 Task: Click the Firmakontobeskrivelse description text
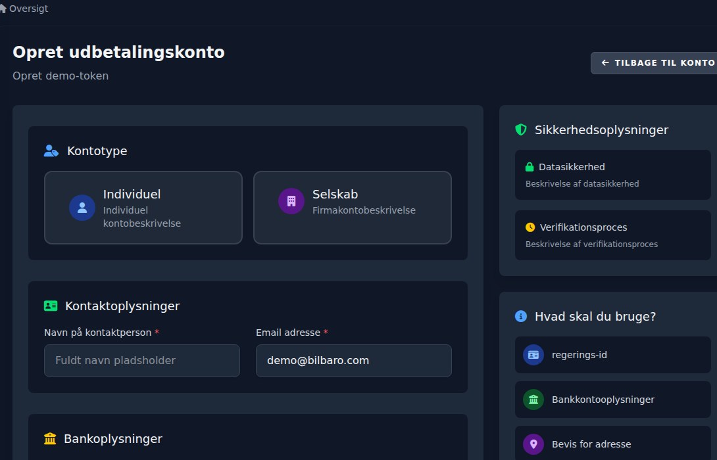pos(364,210)
